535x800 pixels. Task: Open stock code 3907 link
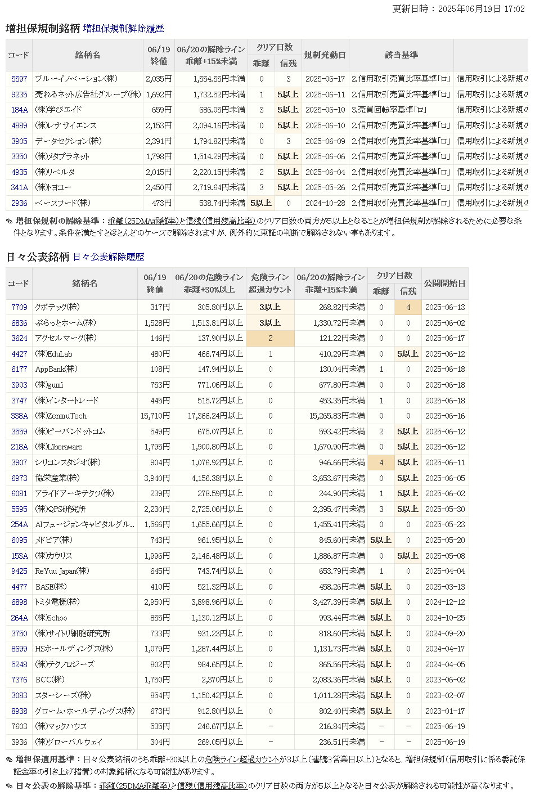(x=19, y=462)
